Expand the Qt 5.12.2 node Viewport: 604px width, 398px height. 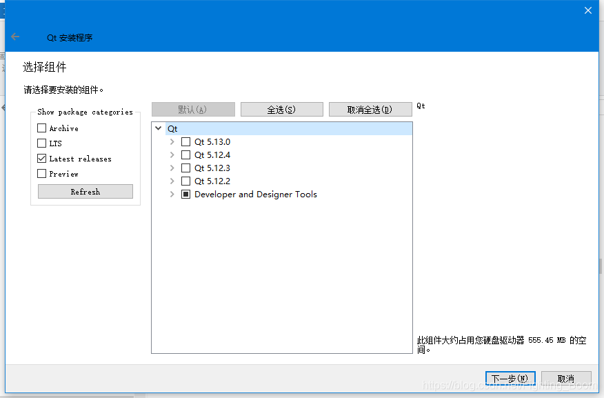172,181
